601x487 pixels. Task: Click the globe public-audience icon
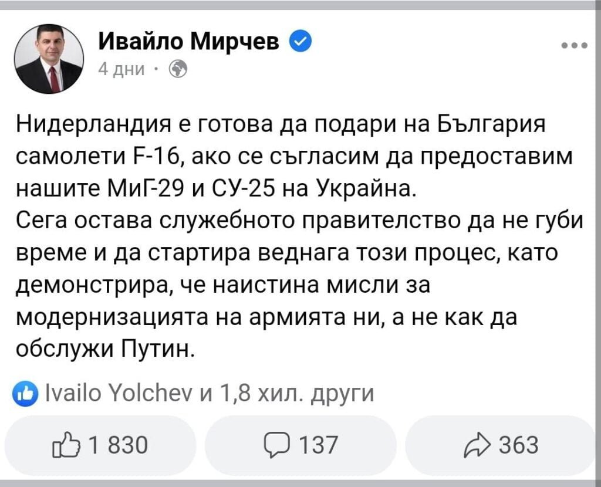(178, 70)
